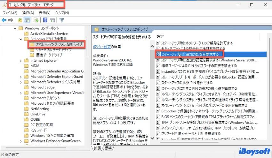This screenshot has height=158, width=272.
Task: Select ネイティブの UEFI ファームウェア構成の TPM policy
Action: tap(209, 128)
